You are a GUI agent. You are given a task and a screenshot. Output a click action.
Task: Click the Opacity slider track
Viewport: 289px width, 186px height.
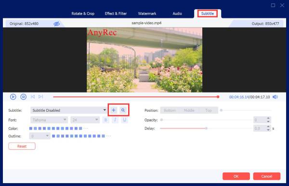click(x=206, y=120)
